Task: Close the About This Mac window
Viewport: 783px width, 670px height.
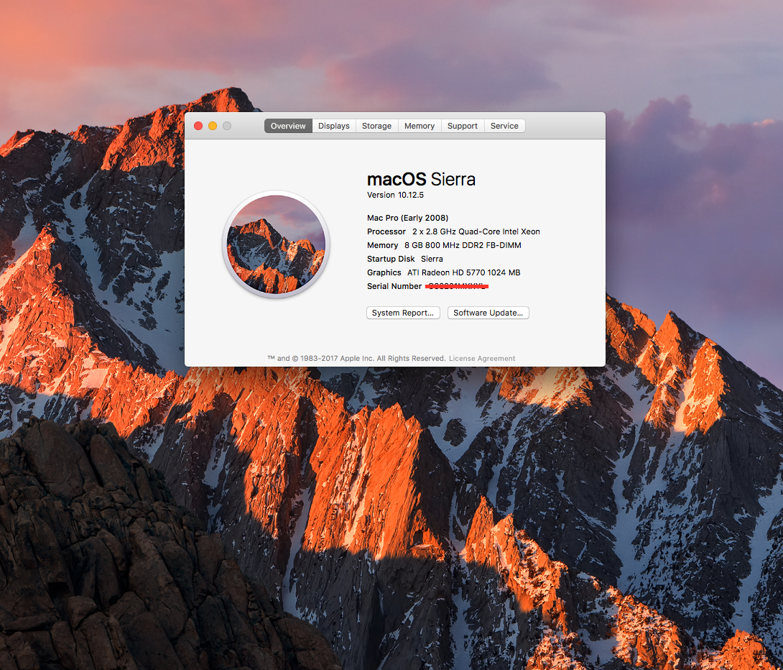Action: coord(198,126)
